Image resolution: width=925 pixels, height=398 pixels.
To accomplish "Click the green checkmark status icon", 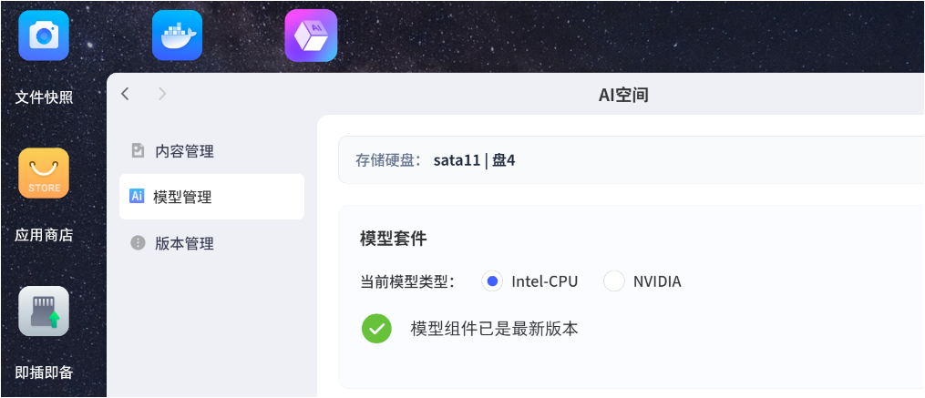I will click(376, 329).
